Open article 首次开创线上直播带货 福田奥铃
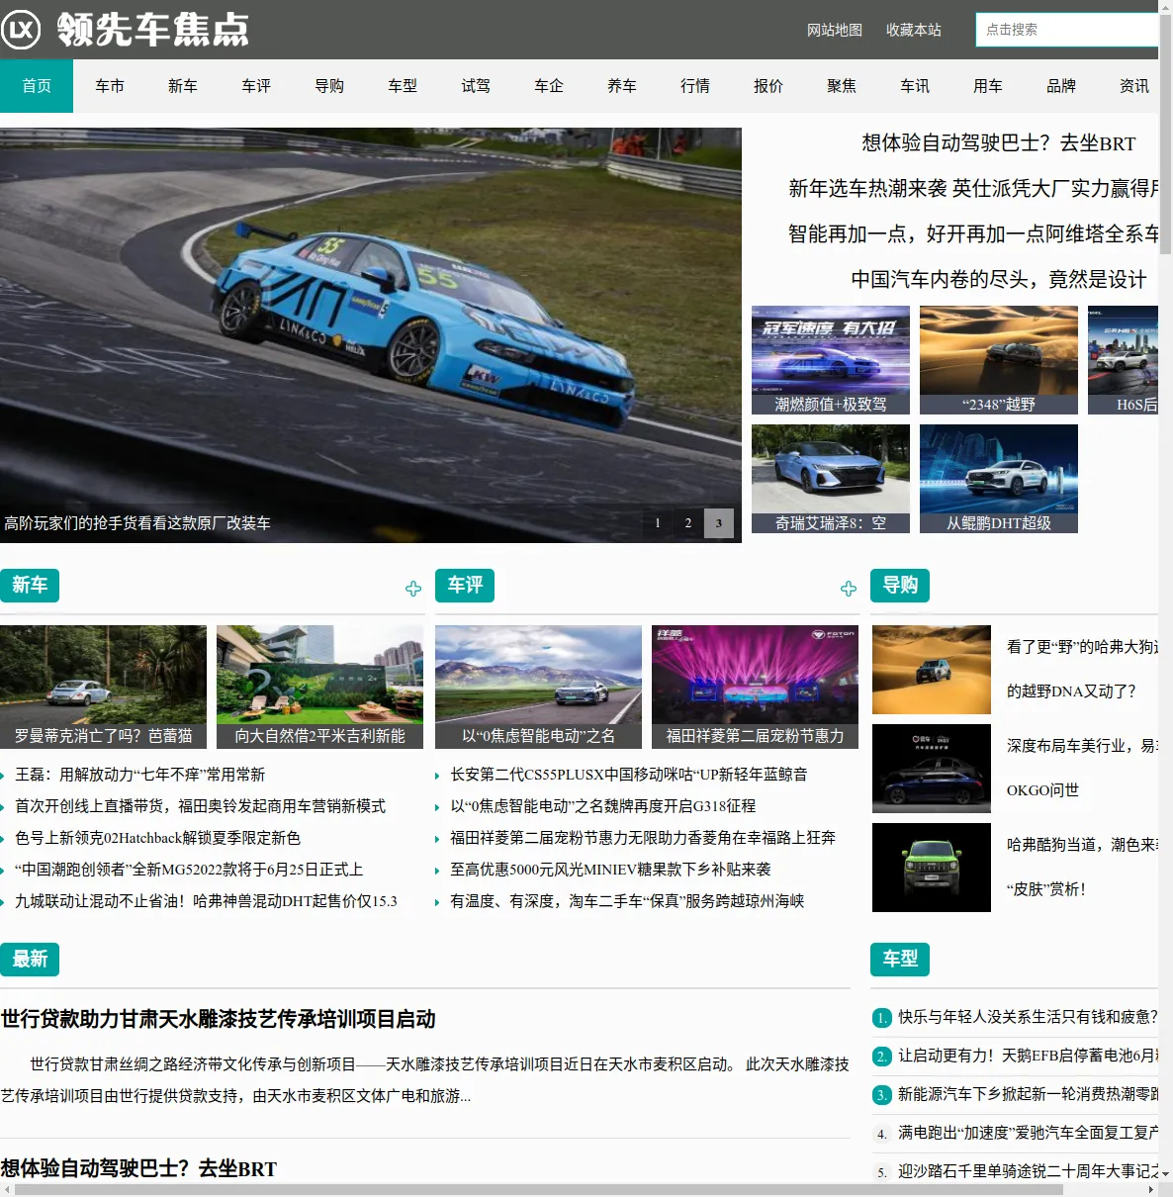Screen dimensions: 1173x1197 coord(201,806)
